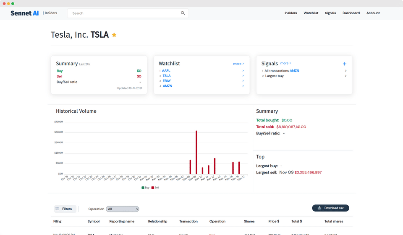
Task: Click Total bought $0.00 value
Action: tap(287, 120)
